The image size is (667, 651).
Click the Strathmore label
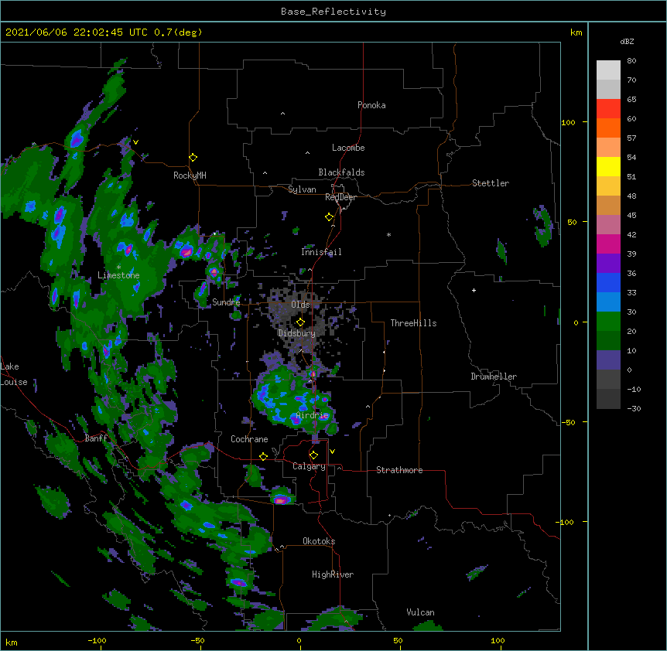tap(399, 470)
